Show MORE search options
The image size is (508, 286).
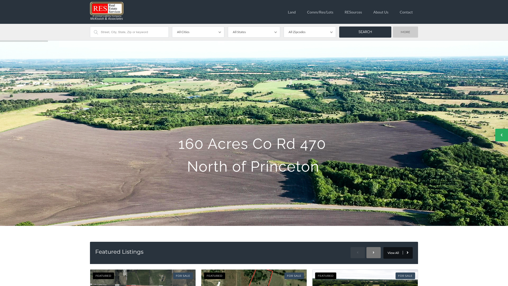coord(405,32)
